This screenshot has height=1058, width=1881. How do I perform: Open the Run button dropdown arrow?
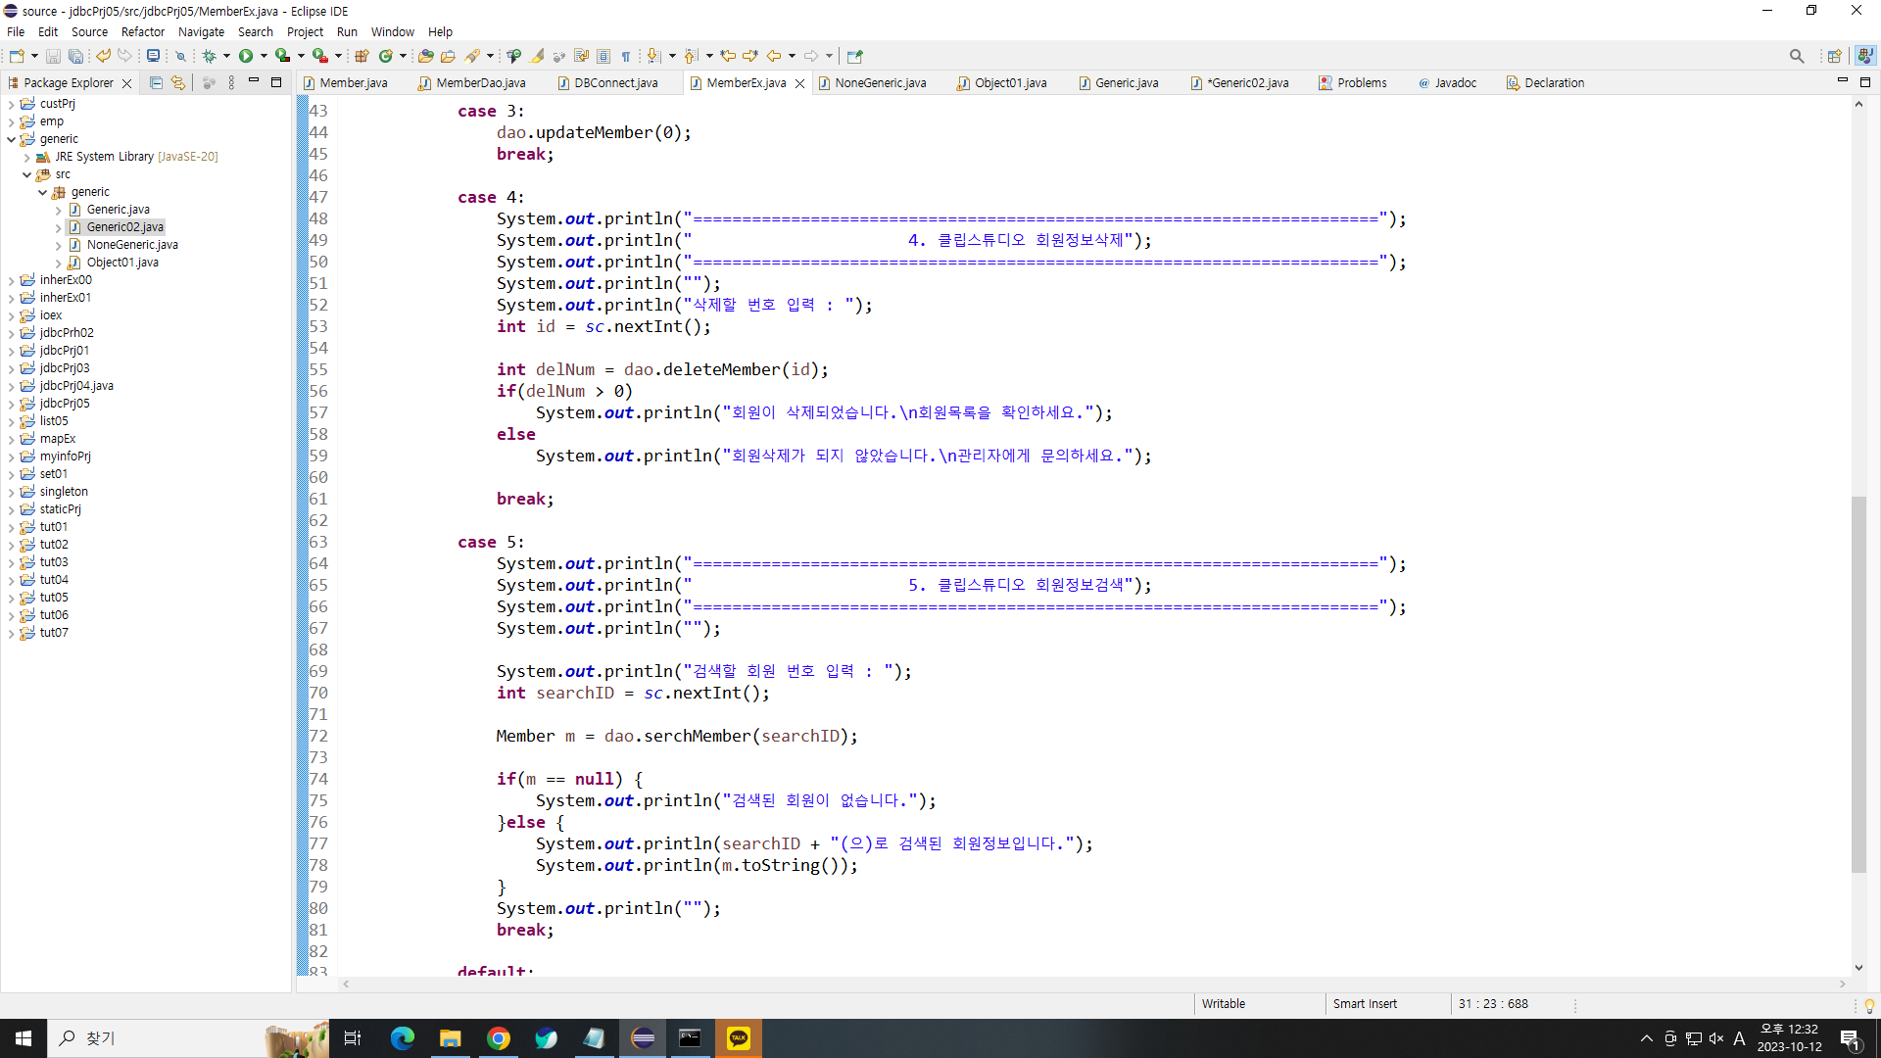click(264, 56)
